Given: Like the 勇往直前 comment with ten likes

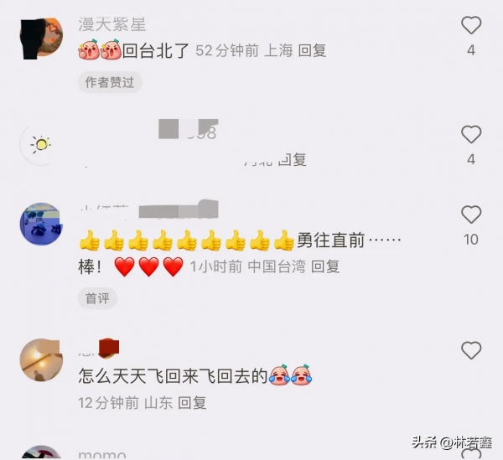Looking at the screenshot, I should click(x=471, y=214).
